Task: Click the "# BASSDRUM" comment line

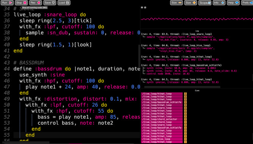Action: coord(28,63)
